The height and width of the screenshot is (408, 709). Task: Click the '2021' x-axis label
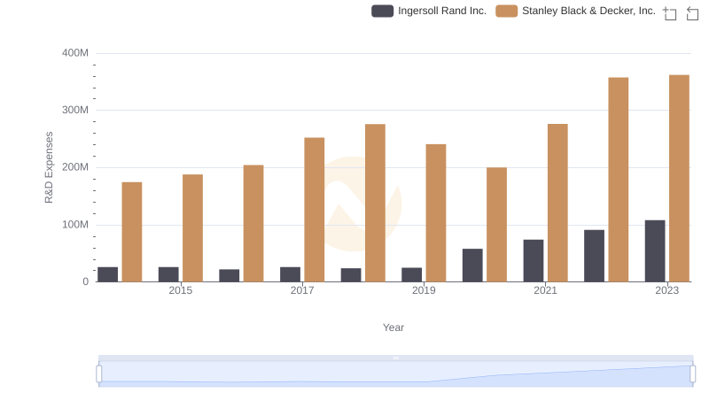point(545,290)
